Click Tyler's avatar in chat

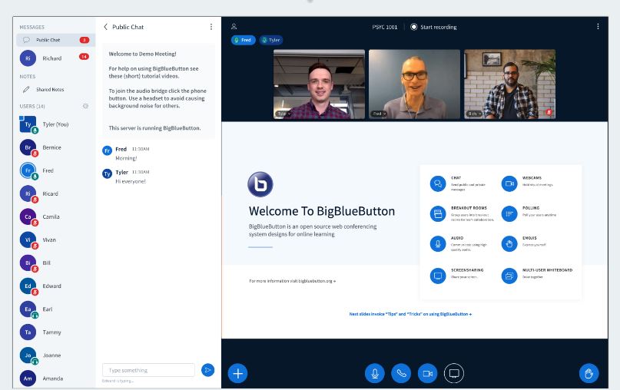(107, 174)
